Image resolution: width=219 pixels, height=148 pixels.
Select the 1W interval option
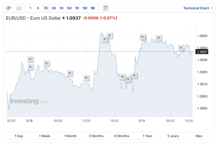click(x=85, y=8)
